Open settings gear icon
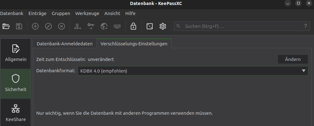This screenshot has width=314, height=126. point(162,26)
